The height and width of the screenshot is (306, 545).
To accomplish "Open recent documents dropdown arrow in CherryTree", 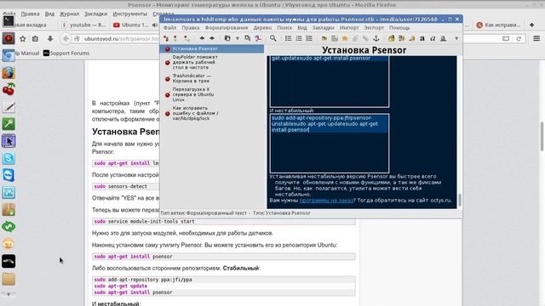I will point(238,38).
